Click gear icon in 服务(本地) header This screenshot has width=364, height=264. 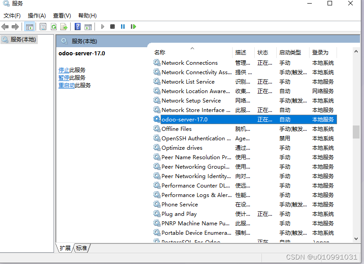pos(64,41)
